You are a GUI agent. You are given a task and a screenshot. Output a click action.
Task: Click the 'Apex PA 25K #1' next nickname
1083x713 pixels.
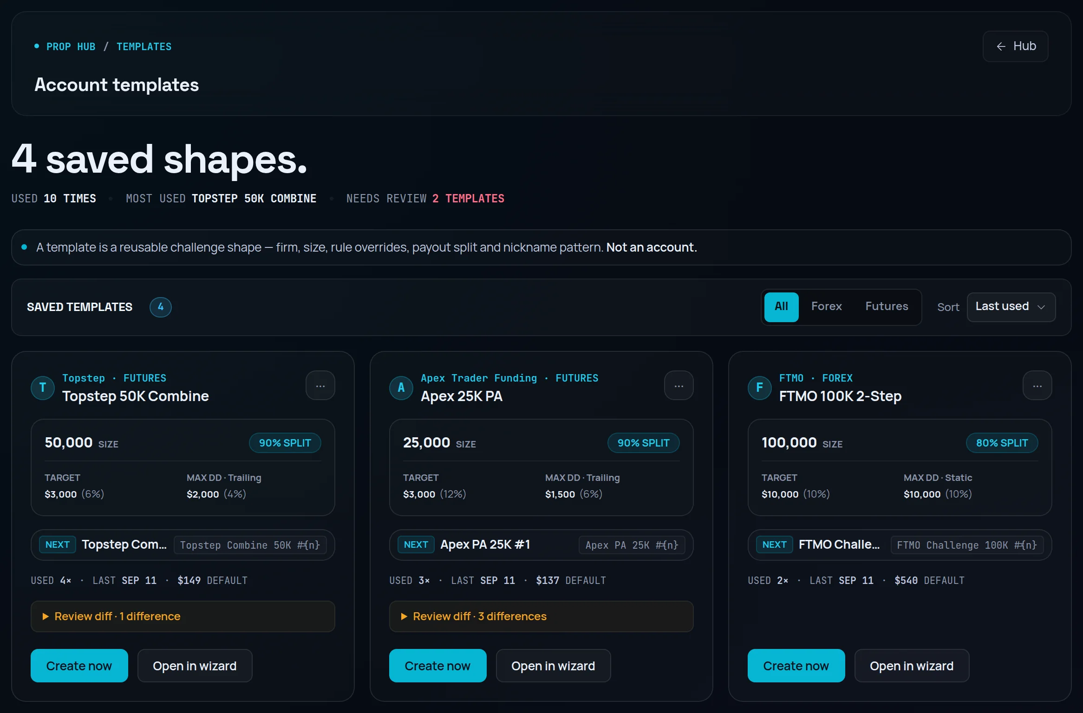point(485,544)
